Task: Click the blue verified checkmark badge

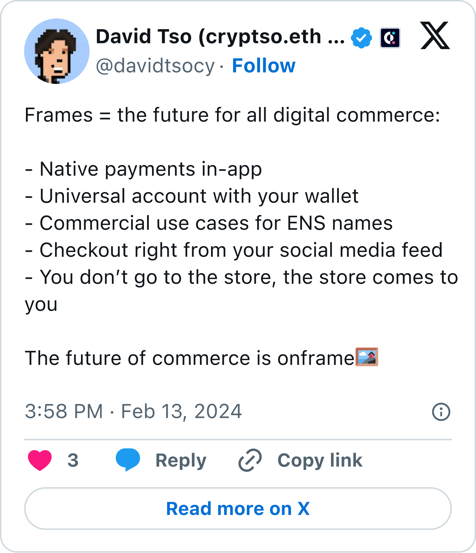Action: tap(361, 37)
